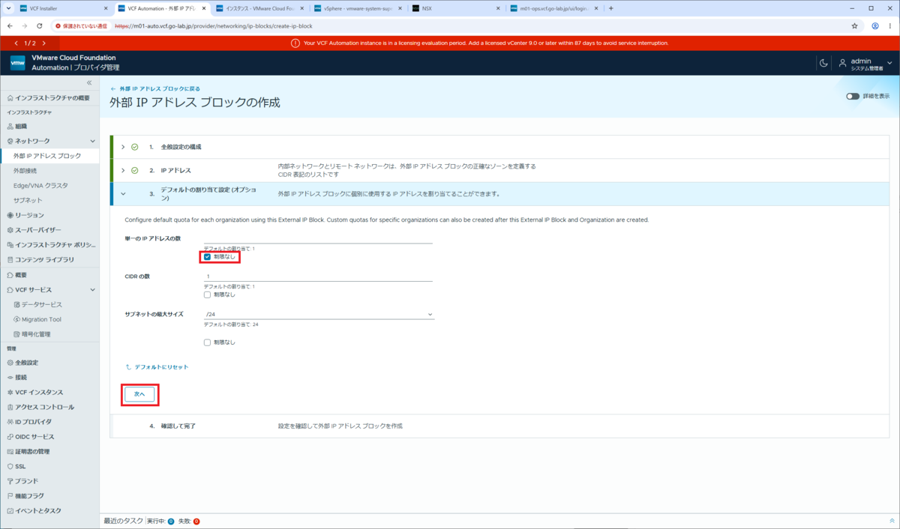
Task: Click the browser reload icon
Action: coord(39,25)
